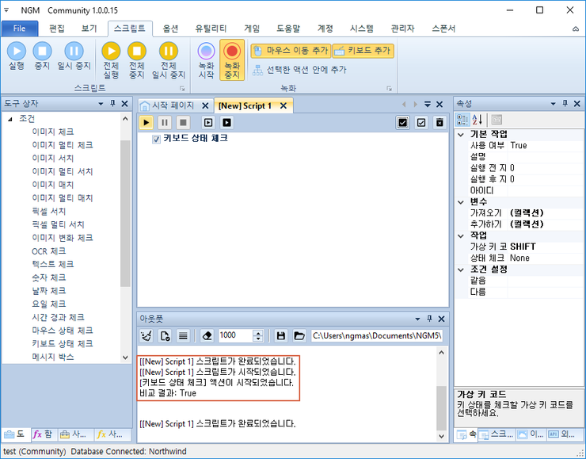Open the 도움말 ribbon tab
The image size is (586, 459).
click(x=288, y=29)
